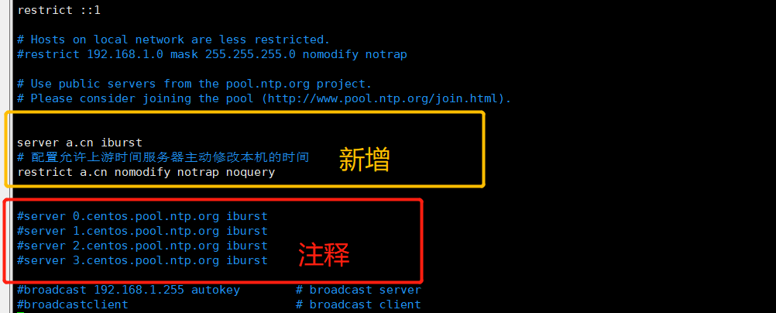
Task: Click 'Use public servers' comment line
Action: tap(194, 84)
